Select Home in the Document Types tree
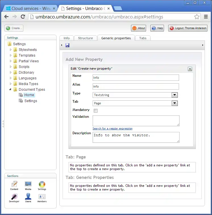 click(x=29, y=95)
